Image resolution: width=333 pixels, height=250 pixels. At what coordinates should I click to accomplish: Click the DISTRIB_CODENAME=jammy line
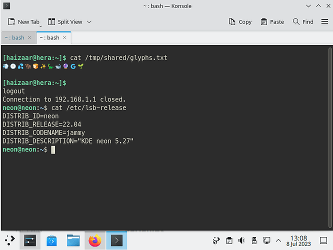tap(43, 133)
